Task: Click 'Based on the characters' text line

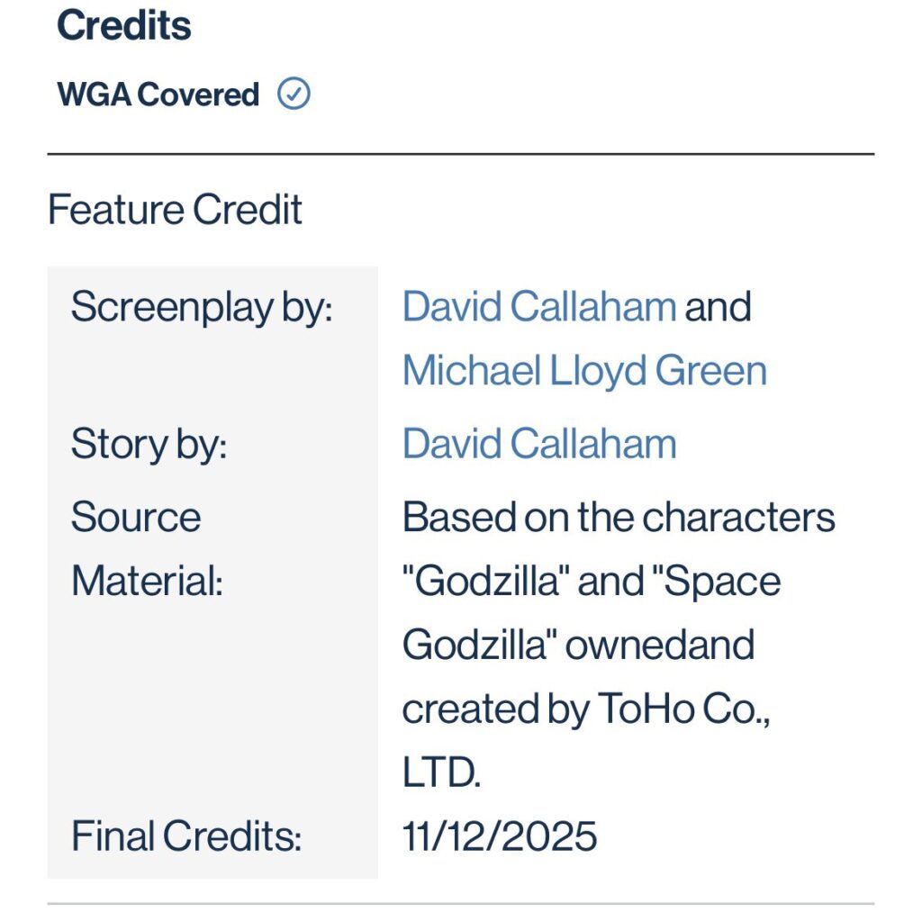Action: pyautogui.click(x=619, y=518)
